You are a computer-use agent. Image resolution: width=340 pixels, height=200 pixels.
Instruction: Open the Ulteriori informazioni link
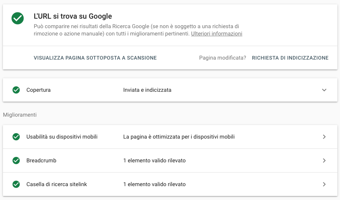(x=216, y=34)
